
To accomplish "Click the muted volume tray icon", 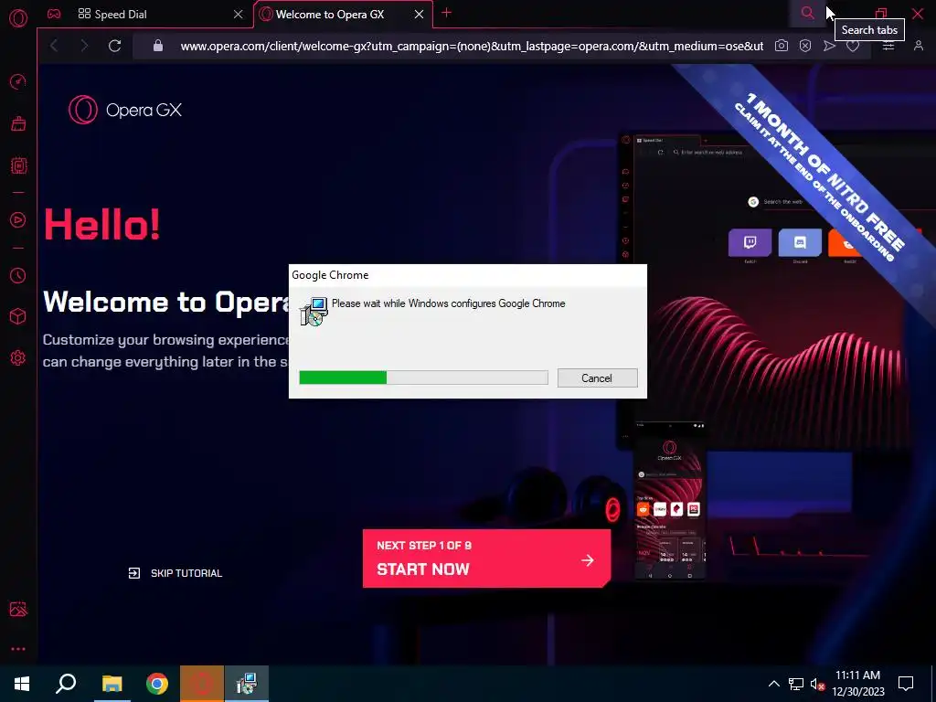I will 818,684.
